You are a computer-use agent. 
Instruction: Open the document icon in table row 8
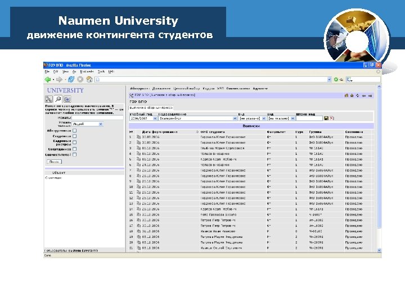click(x=139, y=176)
